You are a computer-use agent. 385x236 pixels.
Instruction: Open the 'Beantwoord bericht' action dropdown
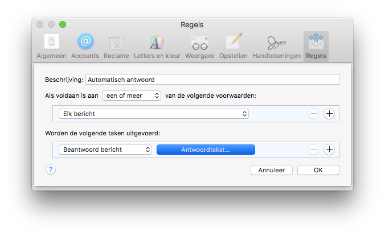point(105,150)
